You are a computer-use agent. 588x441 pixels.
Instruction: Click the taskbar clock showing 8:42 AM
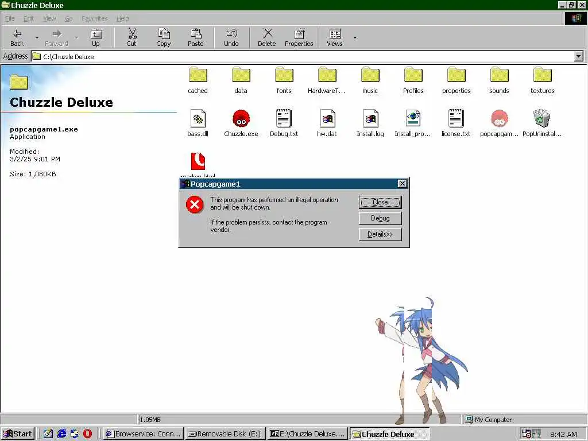tap(563, 434)
